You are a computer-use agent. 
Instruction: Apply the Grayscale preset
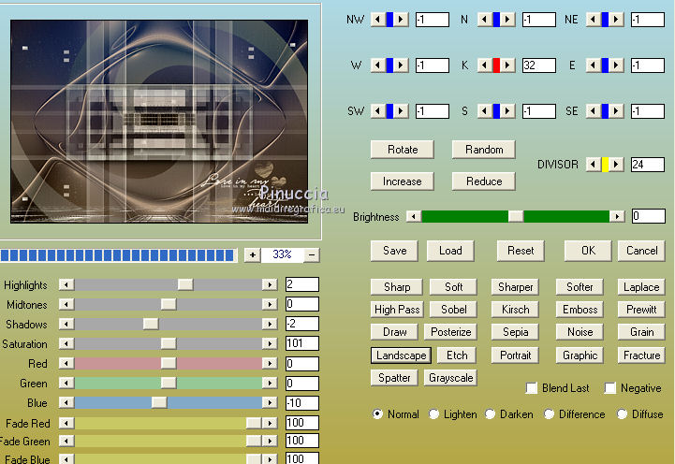click(x=450, y=378)
